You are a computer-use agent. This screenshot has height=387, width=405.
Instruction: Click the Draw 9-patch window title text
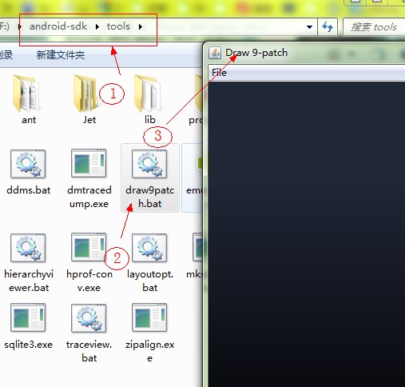coord(256,53)
